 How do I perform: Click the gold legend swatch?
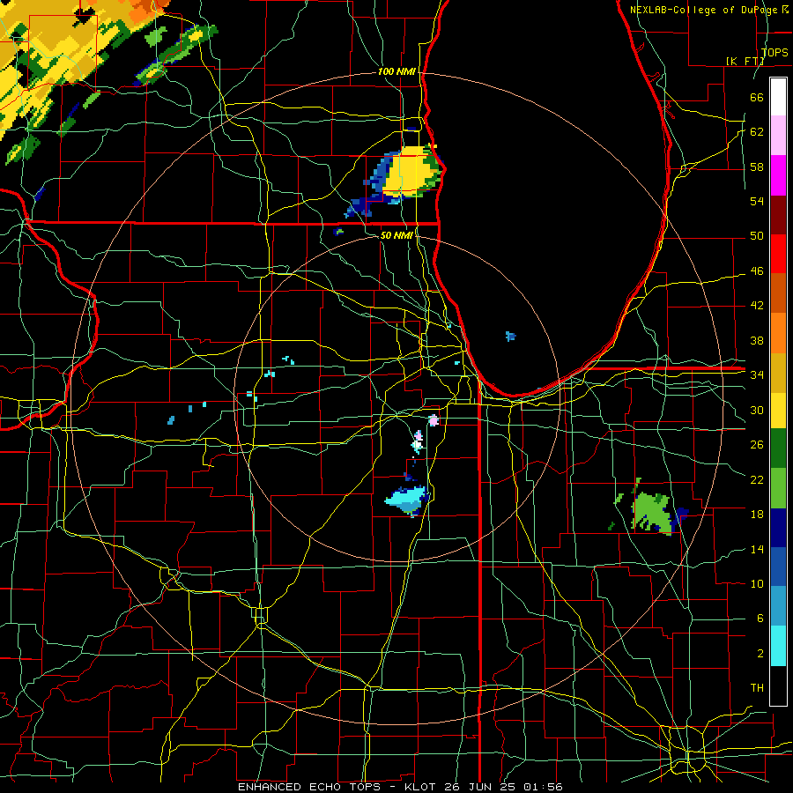(778, 373)
